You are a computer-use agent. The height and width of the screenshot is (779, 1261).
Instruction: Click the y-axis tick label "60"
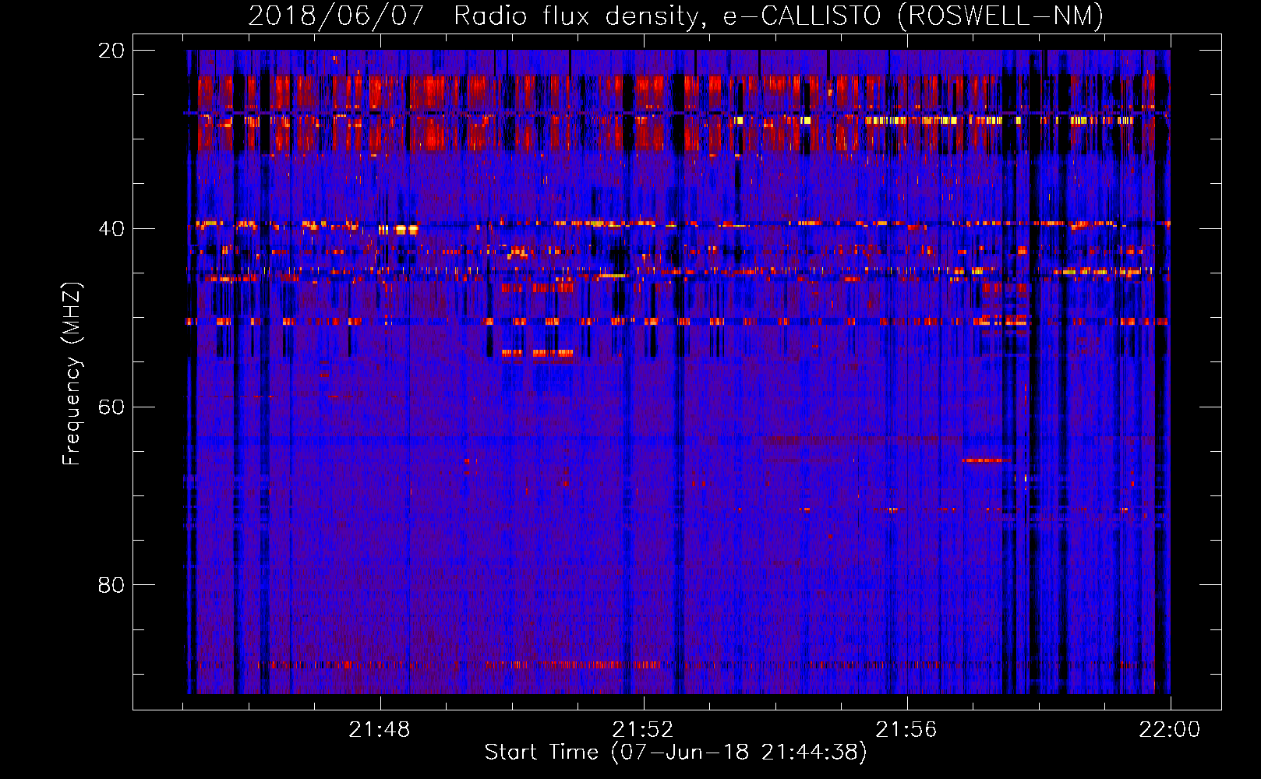click(111, 407)
